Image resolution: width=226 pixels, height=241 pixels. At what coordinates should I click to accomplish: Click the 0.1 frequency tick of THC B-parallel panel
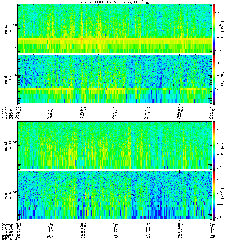[x=15, y=215]
